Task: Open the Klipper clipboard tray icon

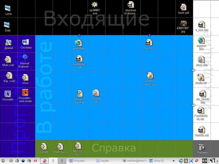Action: pos(186,161)
